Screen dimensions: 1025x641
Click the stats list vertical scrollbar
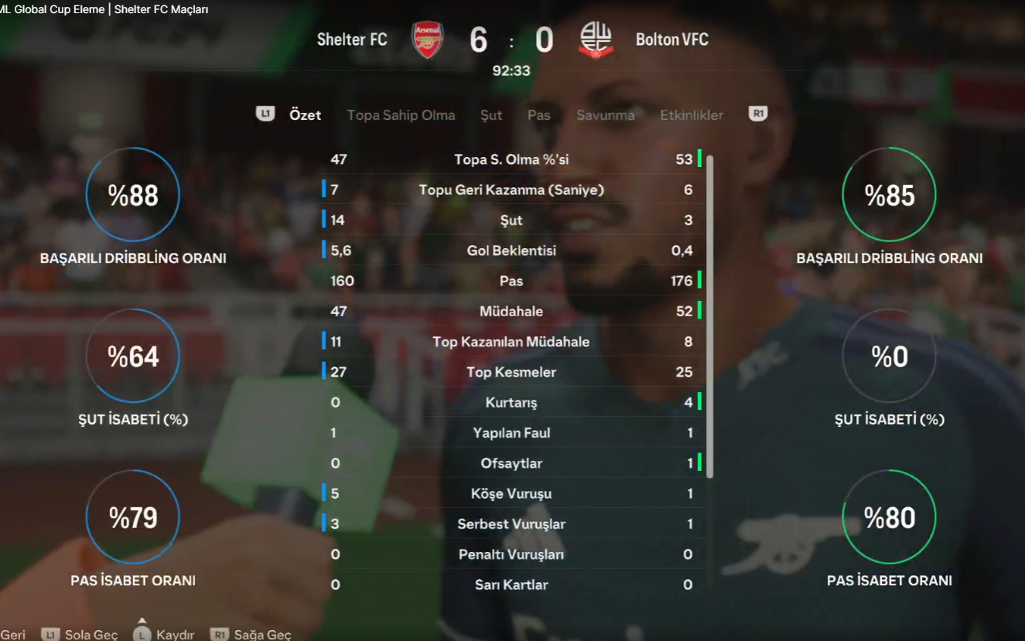click(710, 316)
